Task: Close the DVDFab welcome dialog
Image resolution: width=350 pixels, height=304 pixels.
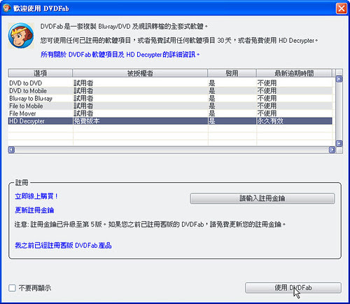Action: [x=342, y=8]
